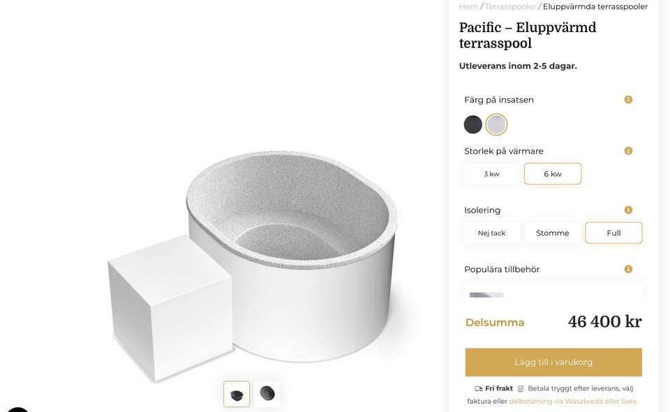670x412 pixels.
Task: Choose the 6 kw heater size
Action: point(553,174)
